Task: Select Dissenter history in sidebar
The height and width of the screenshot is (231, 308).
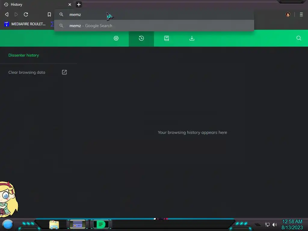Action: pos(23,55)
